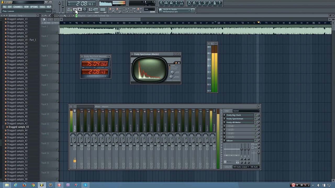Viewport: 335px width, 188px height.
Task: Open the Mixer window menu arrow
Action: [71, 107]
